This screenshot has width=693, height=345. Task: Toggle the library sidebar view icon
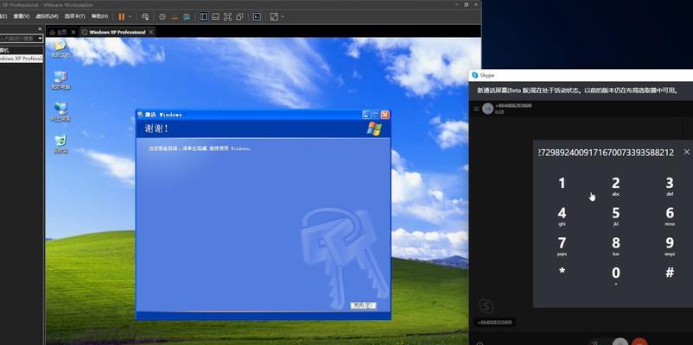[203, 16]
